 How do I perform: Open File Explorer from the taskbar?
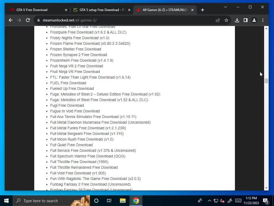click(x=123, y=201)
